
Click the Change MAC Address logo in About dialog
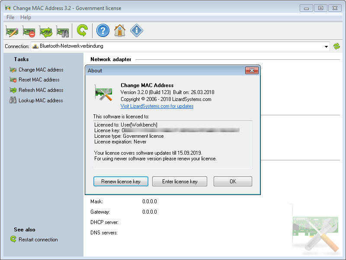(104, 93)
